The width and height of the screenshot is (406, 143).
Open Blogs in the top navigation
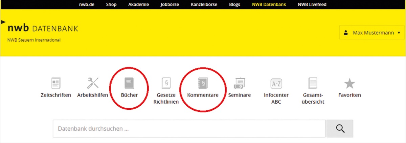[x=234, y=5]
